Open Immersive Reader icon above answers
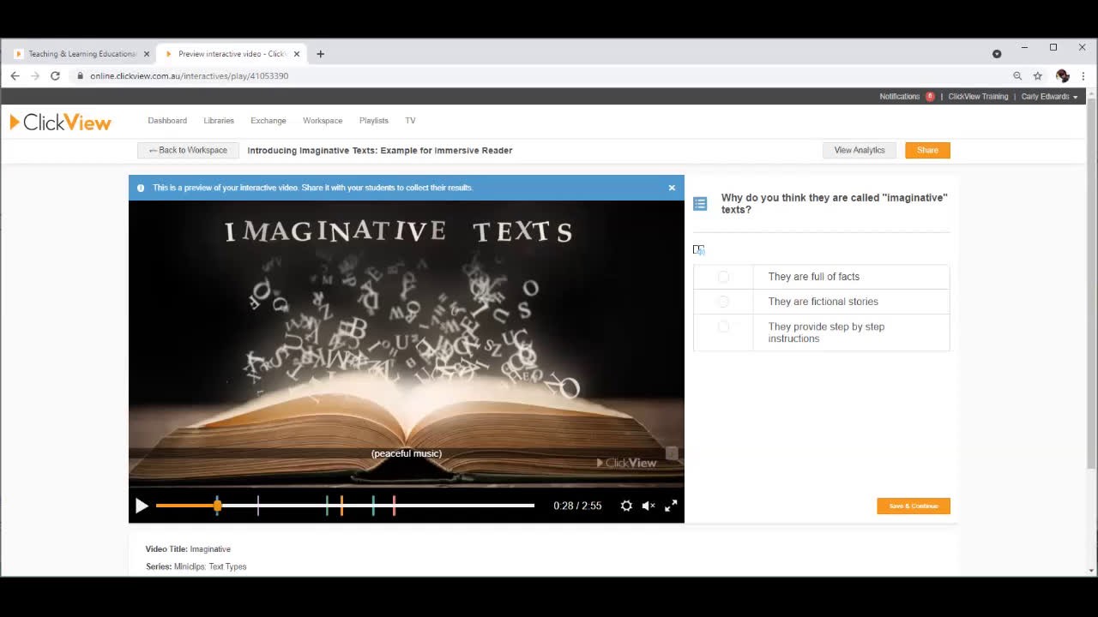The height and width of the screenshot is (617, 1098). 698,249
